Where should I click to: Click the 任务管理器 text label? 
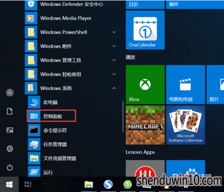pyautogui.click(x=55, y=144)
